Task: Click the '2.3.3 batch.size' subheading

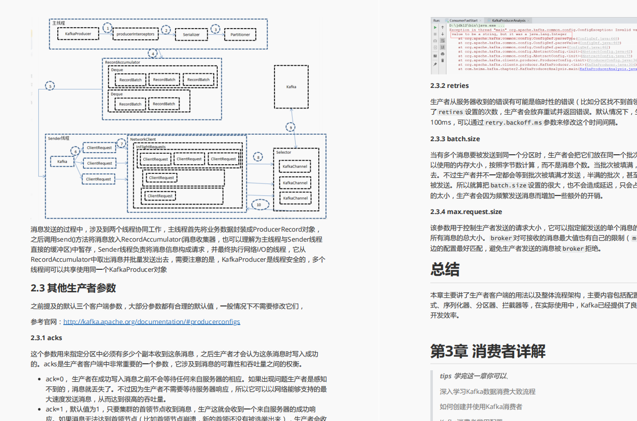Action: pos(455,139)
